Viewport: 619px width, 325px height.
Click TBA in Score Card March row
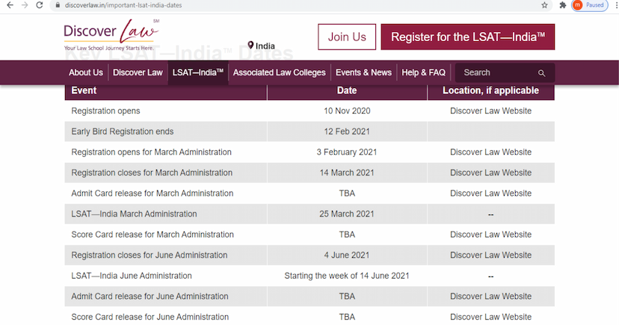347,235
